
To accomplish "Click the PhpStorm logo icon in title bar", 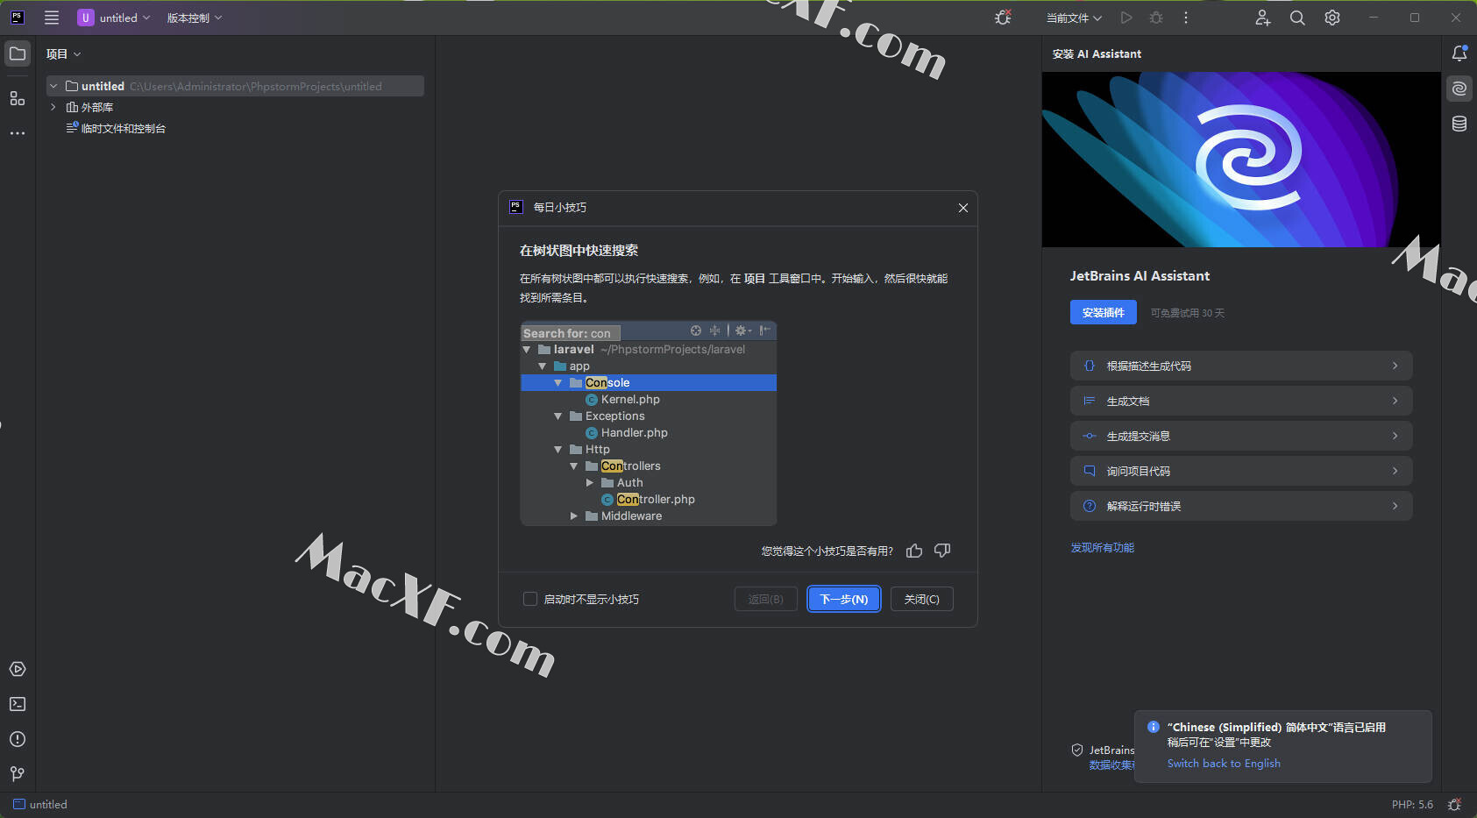I will 17,18.
